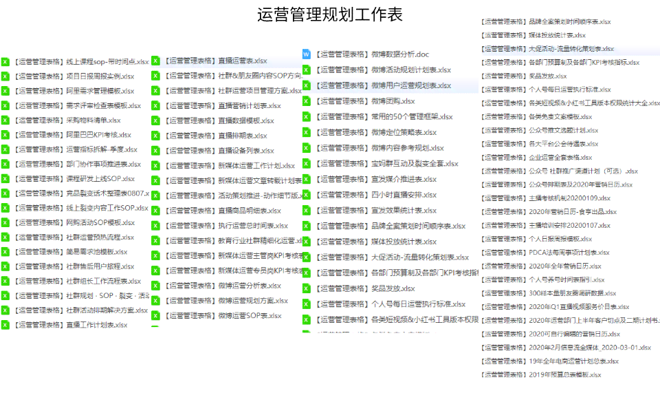Click the Excel icon beside 执行运营总时间表.xlsx
This screenshot has height=413, width=660.
tap(156, 226)
